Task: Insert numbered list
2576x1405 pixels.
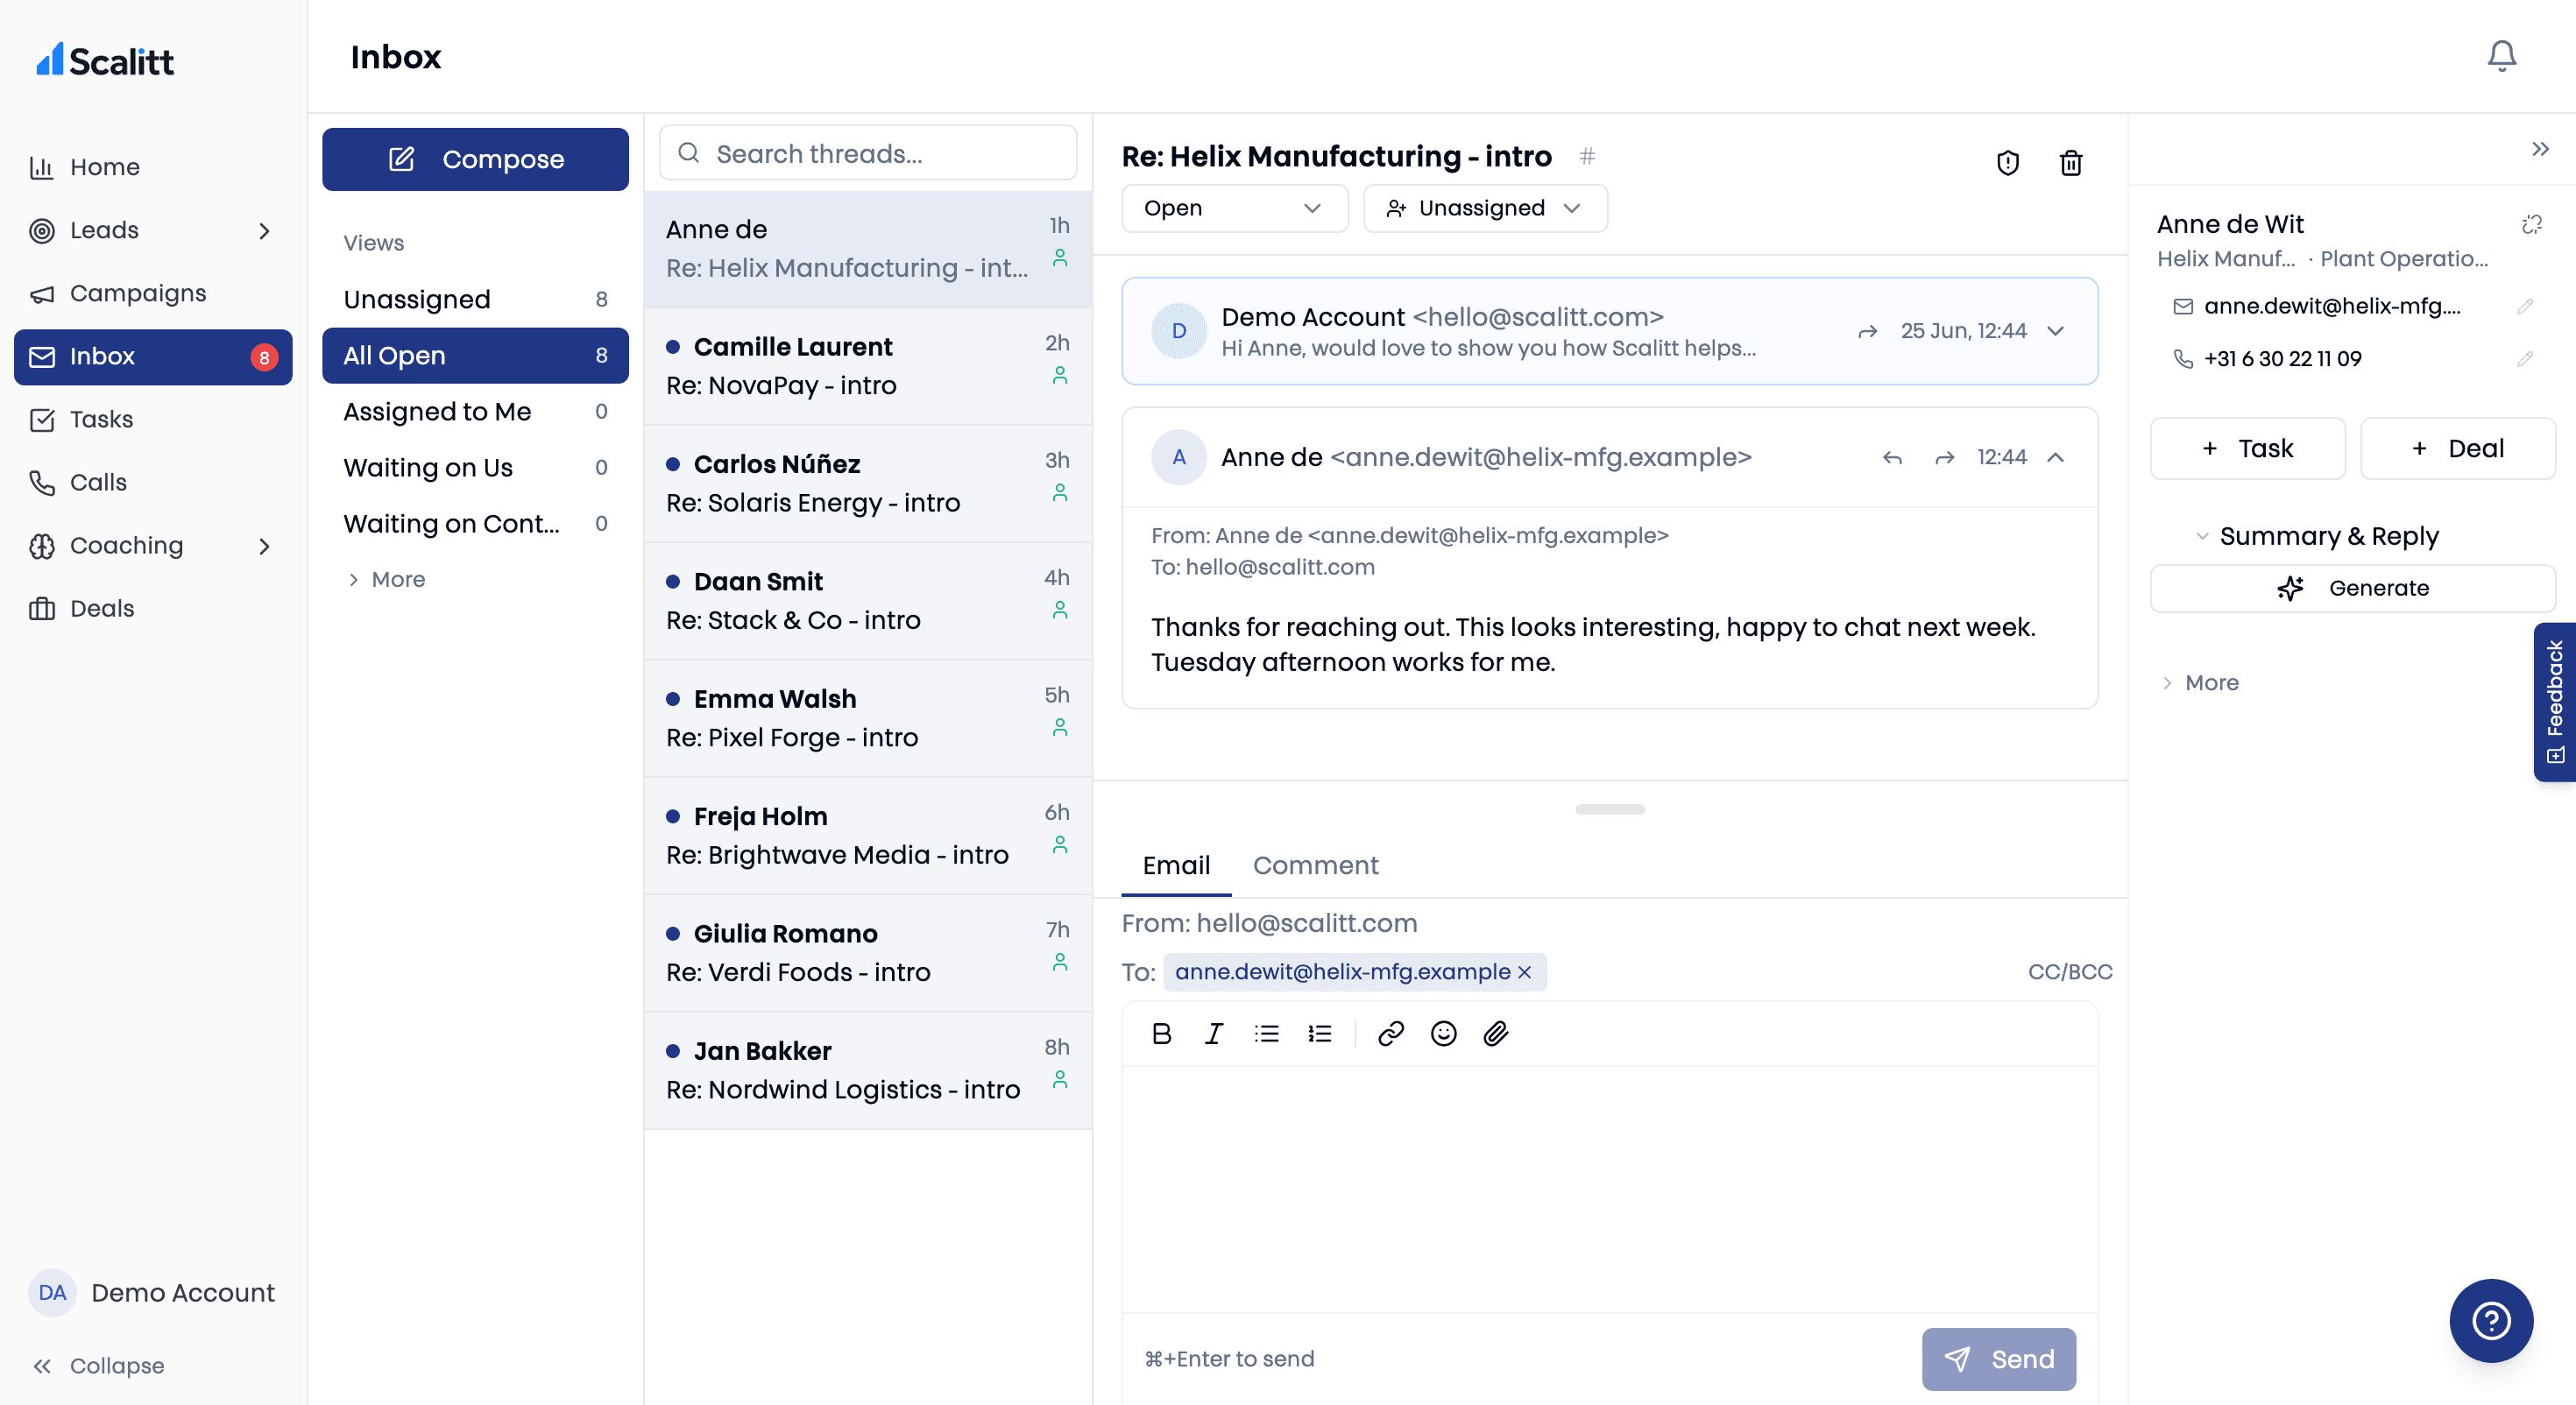Action: click(1319, 1033)
